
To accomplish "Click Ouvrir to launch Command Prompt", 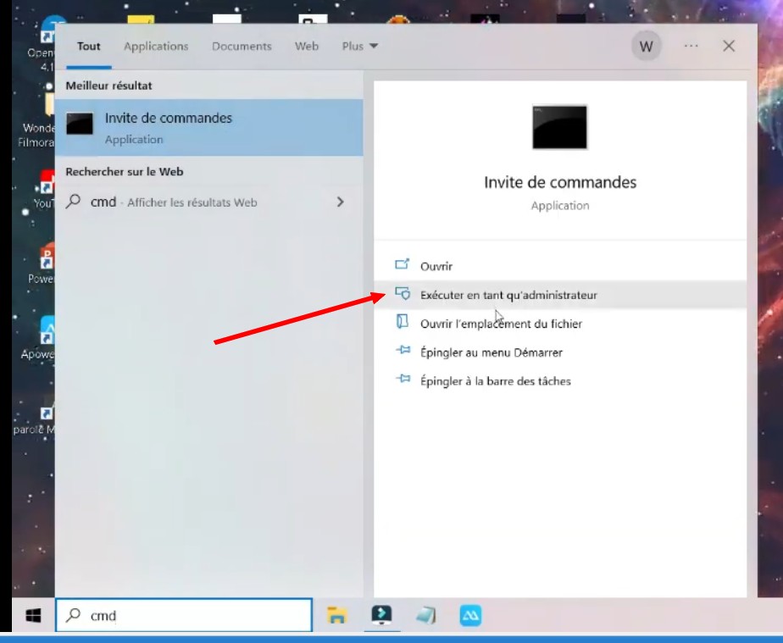I will (436, 266).
